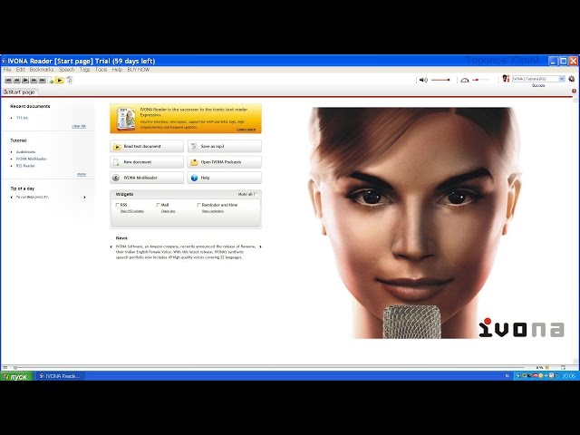Click the reading progress bar at bottom
580x435 pixels.
tap(269, 368)
